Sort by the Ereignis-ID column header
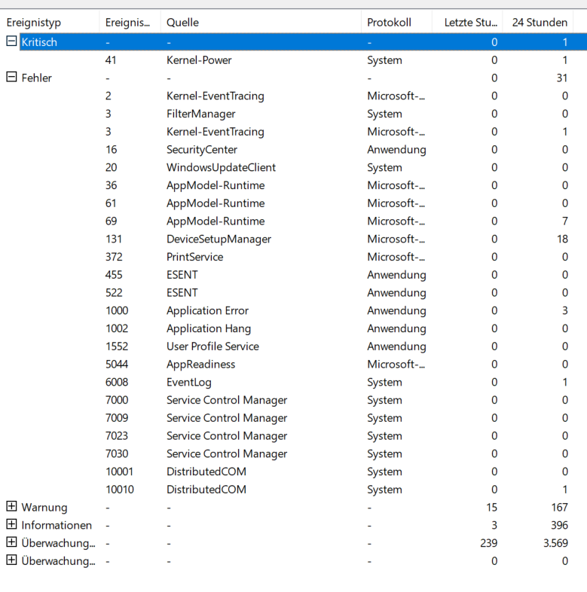587x592 pixels. pos(130,23)
